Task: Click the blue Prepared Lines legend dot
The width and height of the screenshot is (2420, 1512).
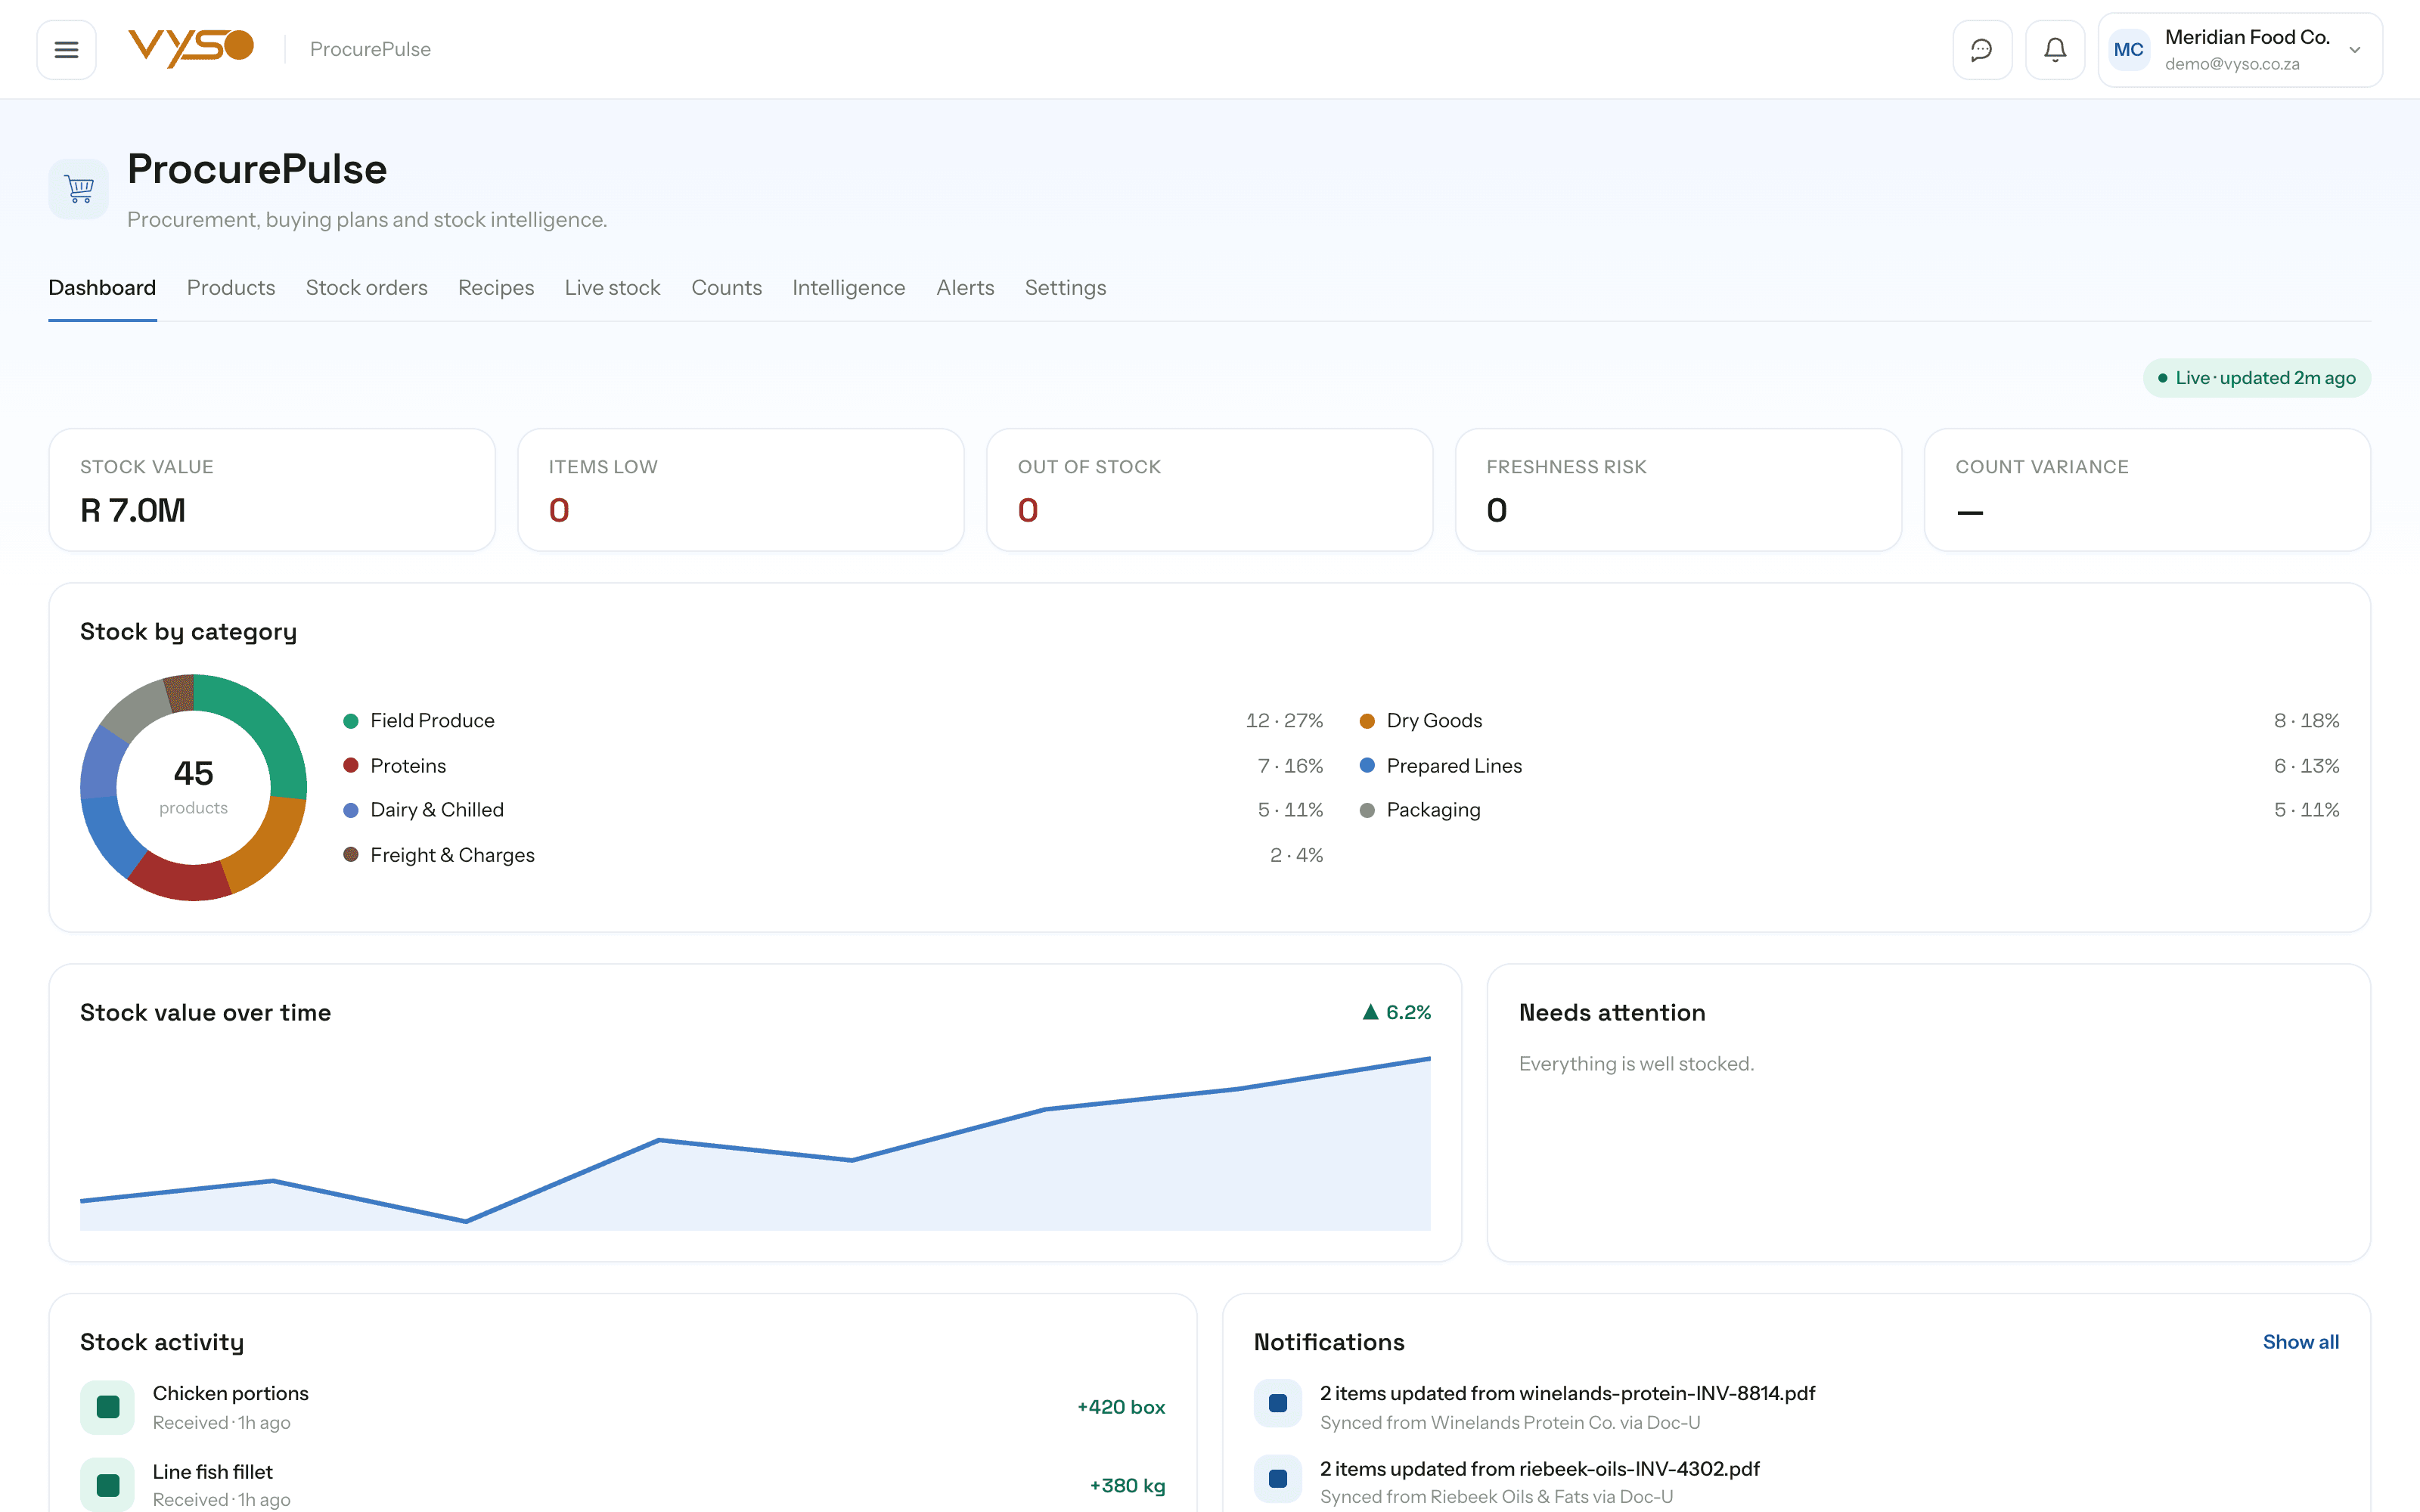Action: 1367,766
